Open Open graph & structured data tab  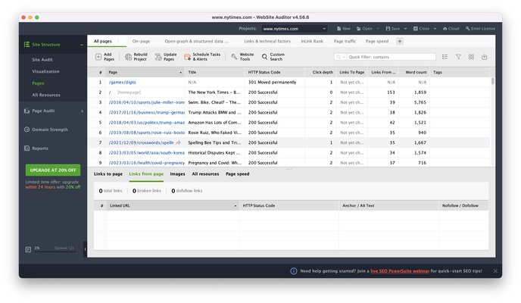pos(196,41)
